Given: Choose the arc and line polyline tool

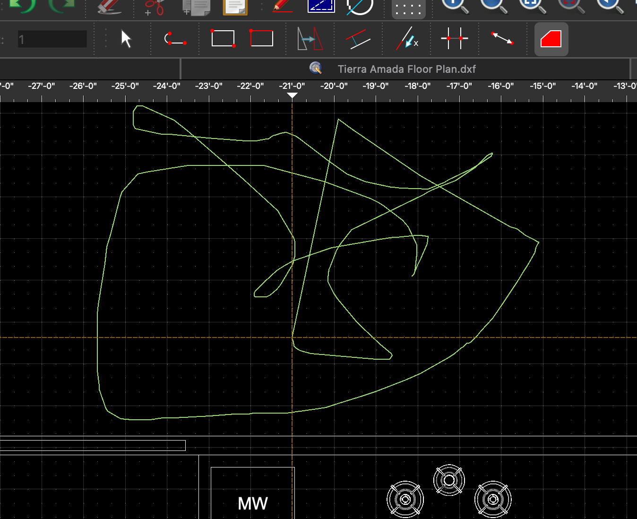Looking at the screenshot, I should point(175,39).
